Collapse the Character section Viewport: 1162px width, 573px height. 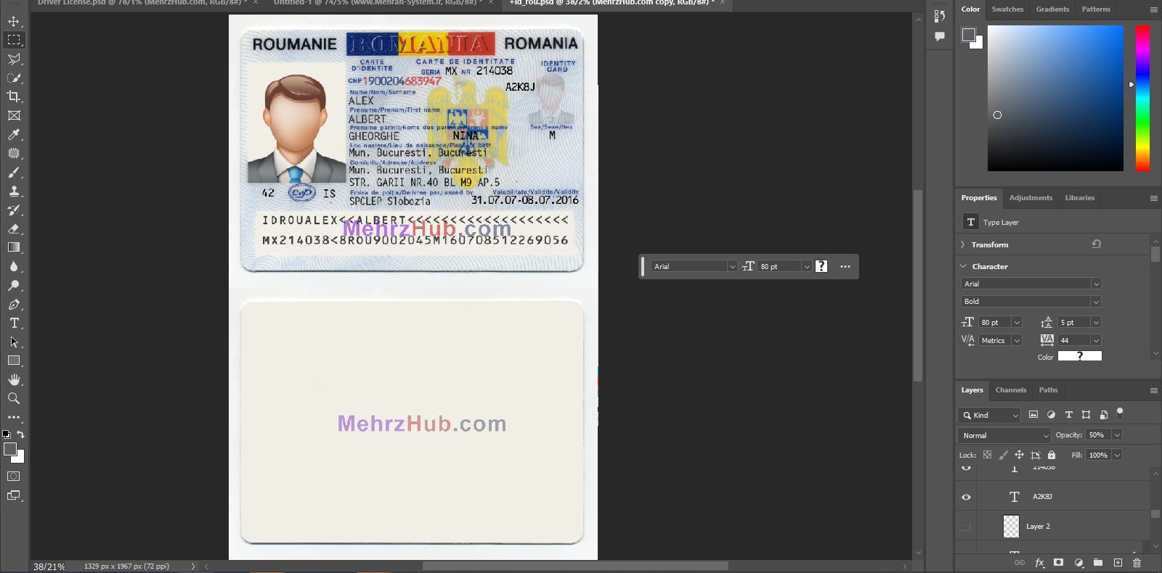[x=963, y=266]
